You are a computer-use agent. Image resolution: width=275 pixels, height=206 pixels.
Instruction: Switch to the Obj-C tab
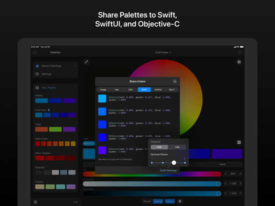[x=172, y=90]
